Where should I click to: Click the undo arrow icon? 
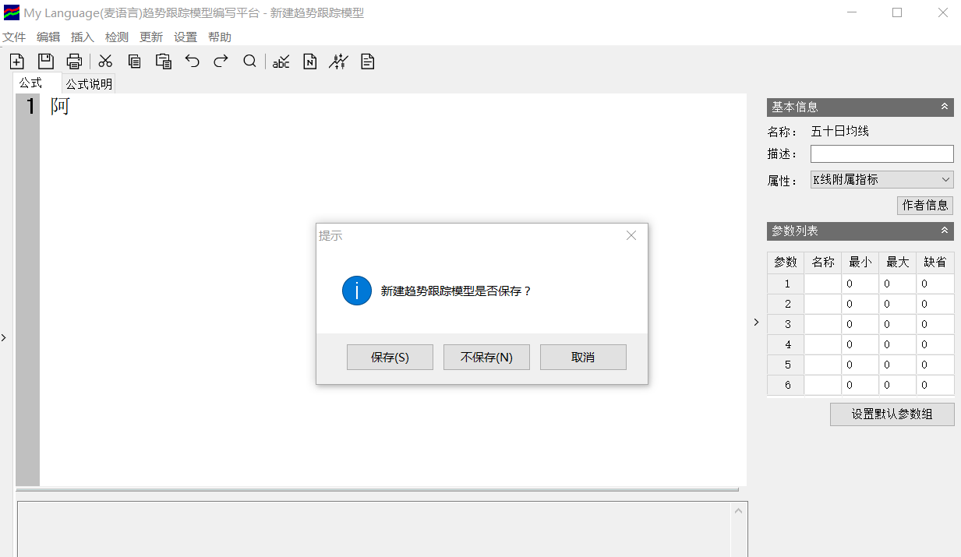pos(193,62)
